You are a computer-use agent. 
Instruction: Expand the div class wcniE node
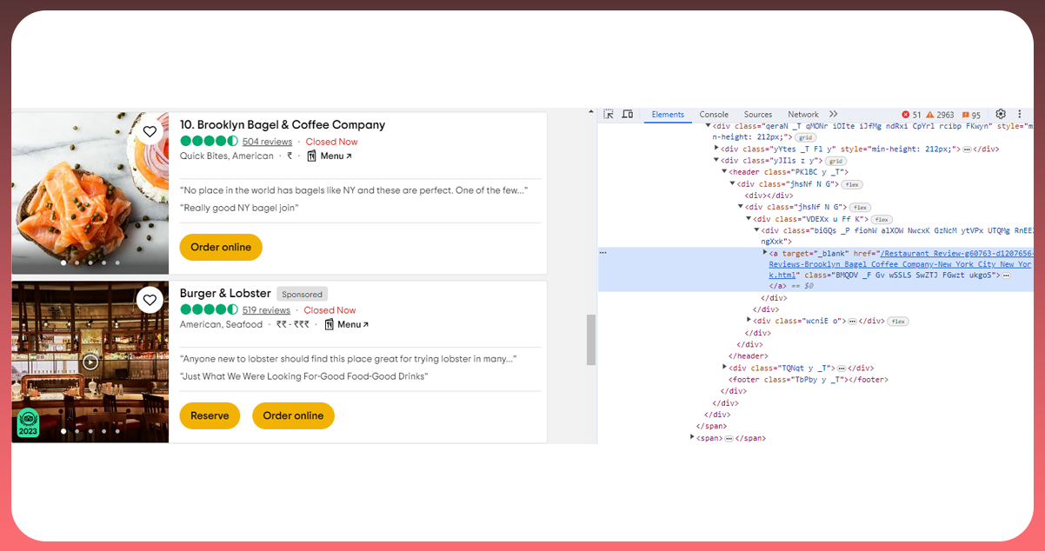[x=749, y=321]
